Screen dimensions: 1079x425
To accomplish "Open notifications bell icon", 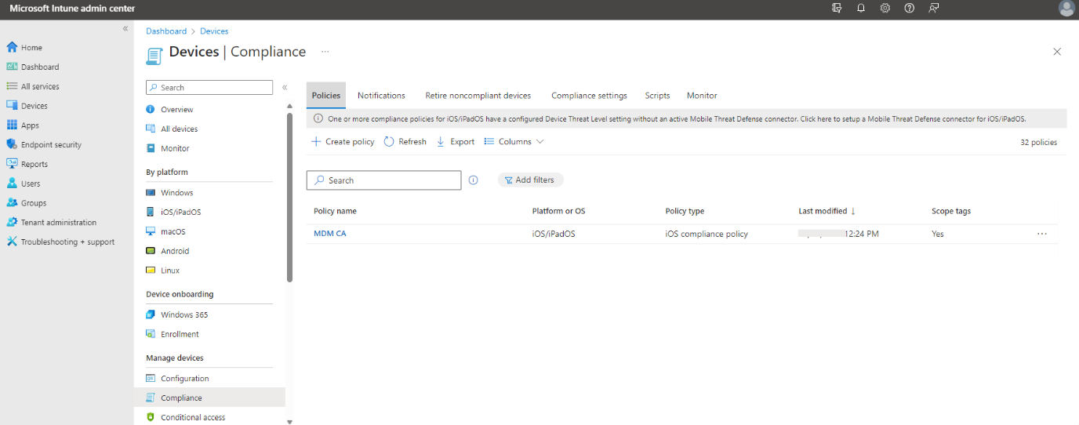I will 861,8.
